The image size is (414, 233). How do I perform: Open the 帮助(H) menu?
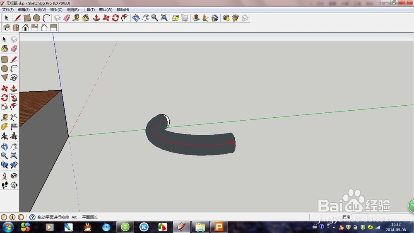pyautogui.click(x=123, y=10)
